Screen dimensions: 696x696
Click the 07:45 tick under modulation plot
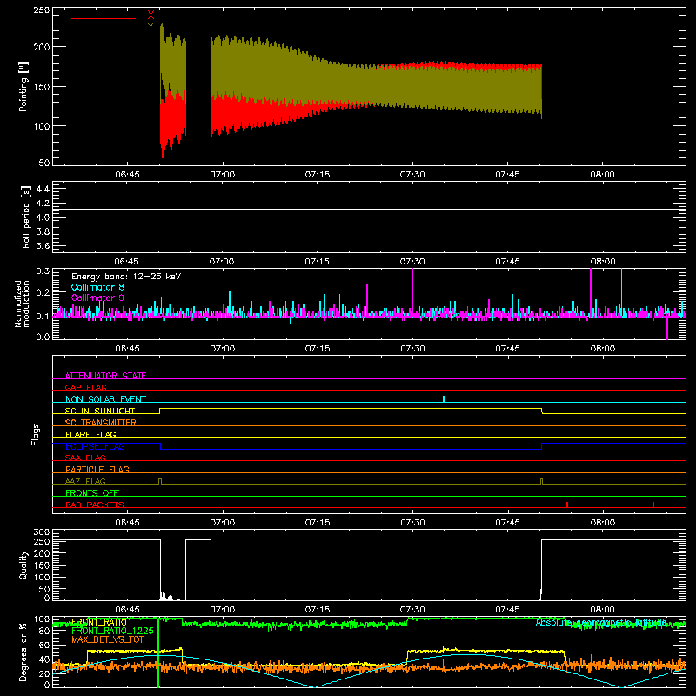point(507,348)
